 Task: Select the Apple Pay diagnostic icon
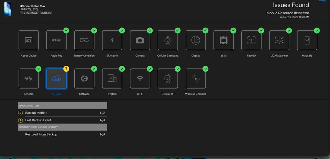tap(56, 40)
